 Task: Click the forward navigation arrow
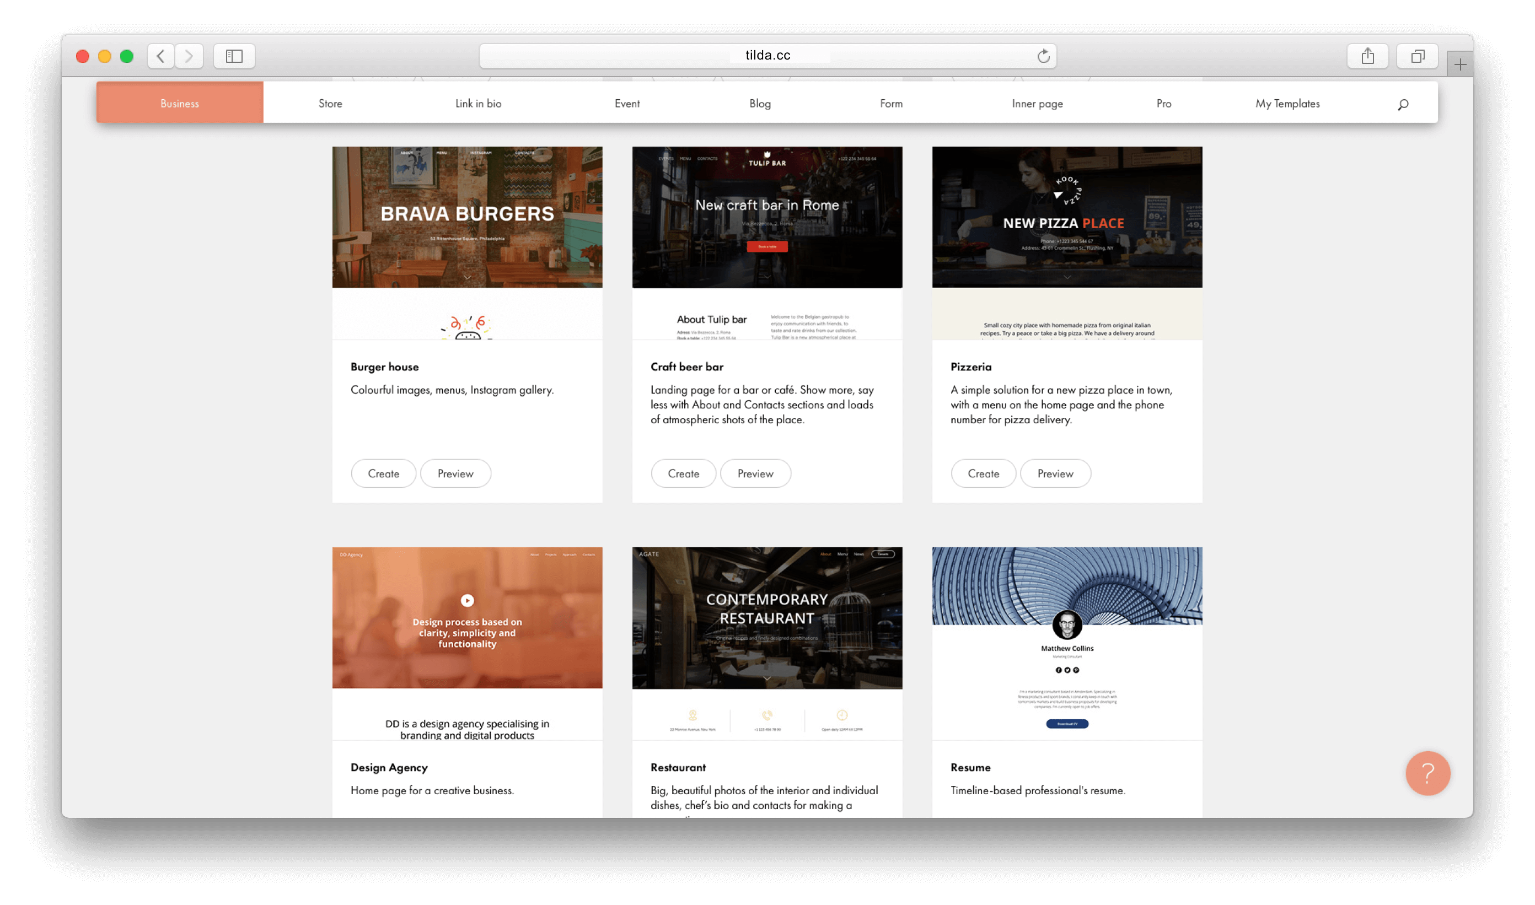pos(189,56)
